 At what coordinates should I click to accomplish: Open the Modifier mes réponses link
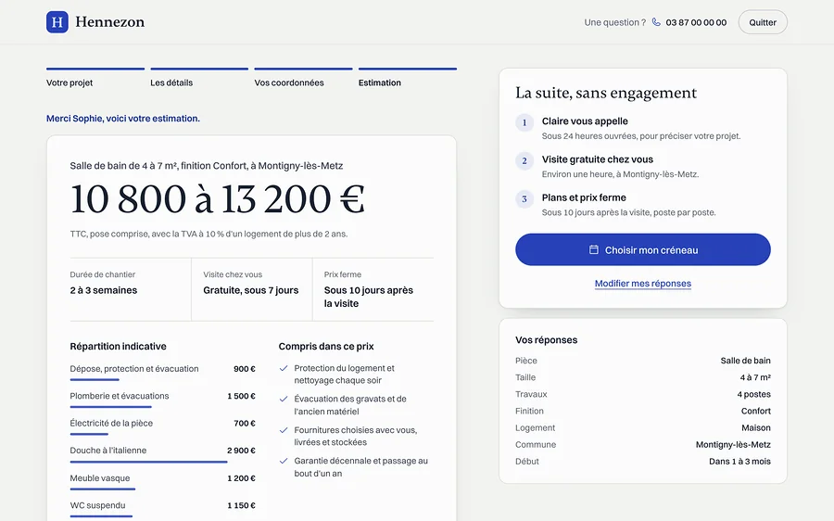coord(642,284)
